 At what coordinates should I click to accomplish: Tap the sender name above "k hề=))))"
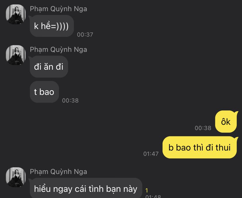click(58, 9)
